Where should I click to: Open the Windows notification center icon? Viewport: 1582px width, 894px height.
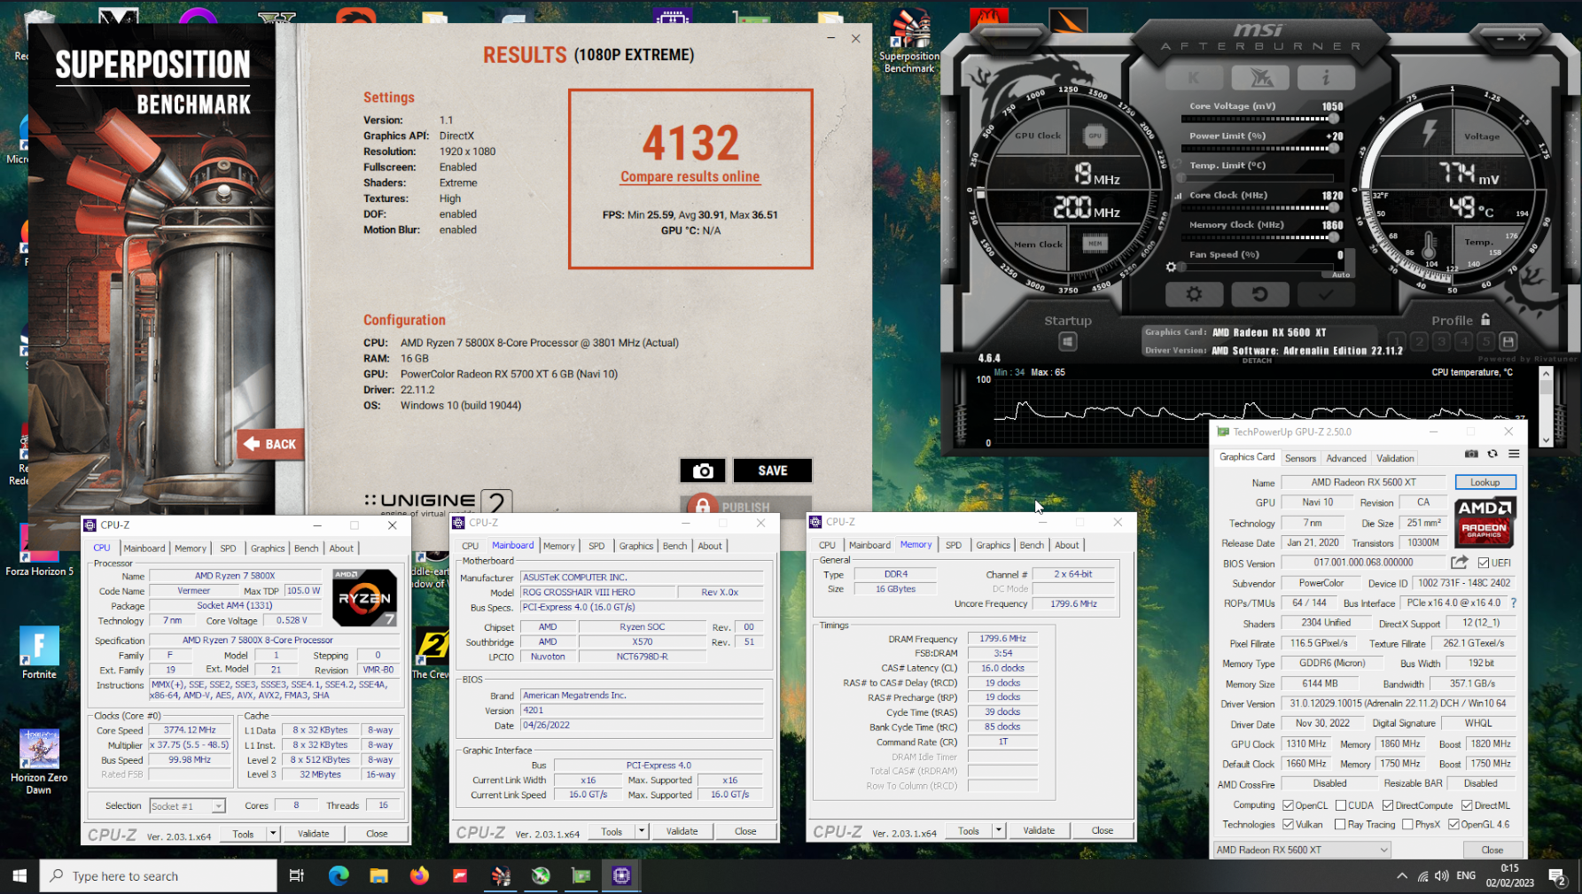[1557, 875]
